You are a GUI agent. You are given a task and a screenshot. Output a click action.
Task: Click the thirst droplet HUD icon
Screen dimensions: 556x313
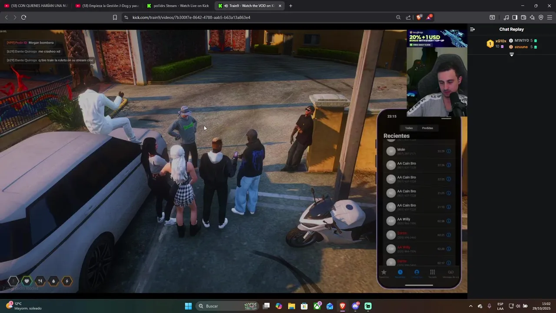point(53,281)
